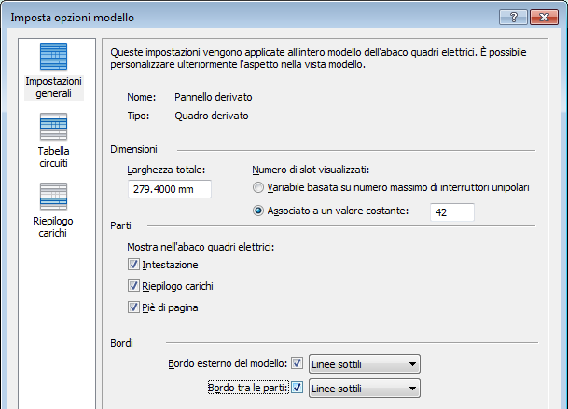Screen dimensions: 568x409
Task: Close the Imposta opzioni modello dialog
Action: (x=544, y=17)
